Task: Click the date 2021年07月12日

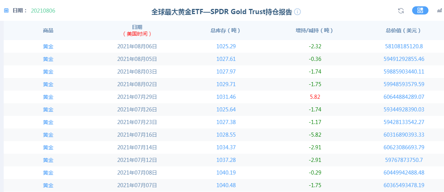Action: pyautogui.click(x=137, y=160)
